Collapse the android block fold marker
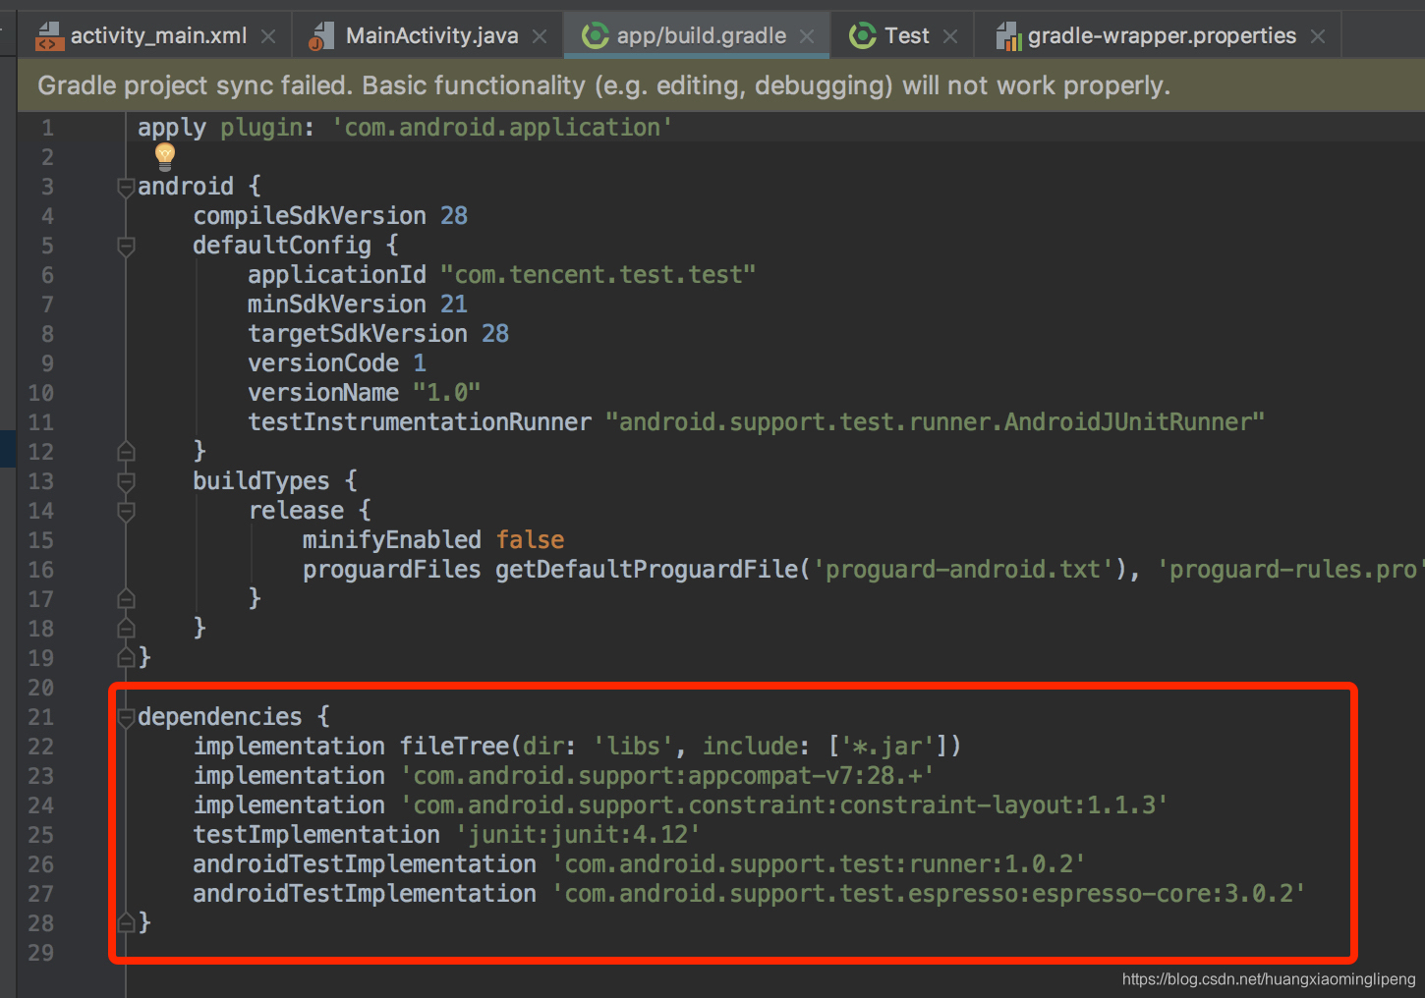The width and height of the screenshot is (1425, 998). (x=125, y=186)
